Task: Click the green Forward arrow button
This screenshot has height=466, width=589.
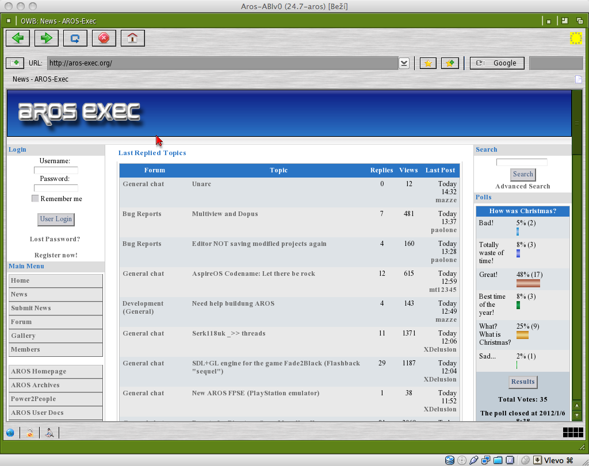Action: tap(46, 38)
